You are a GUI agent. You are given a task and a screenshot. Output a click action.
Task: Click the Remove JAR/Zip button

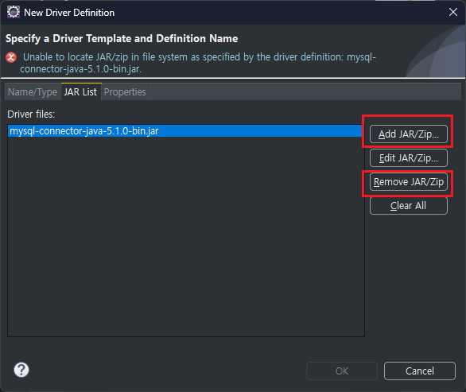408,181
